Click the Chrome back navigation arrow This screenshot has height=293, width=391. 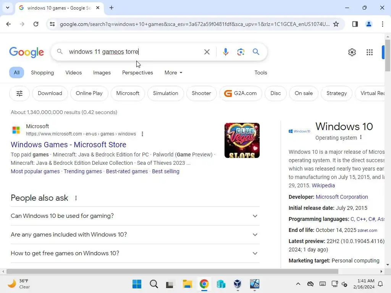coord(8,24)
